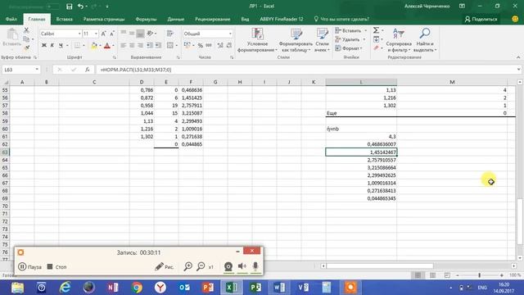Viewport: 524px width, 295px height.
Task: Click the Copy icon in clipboard group
Action: coord(26,39)
